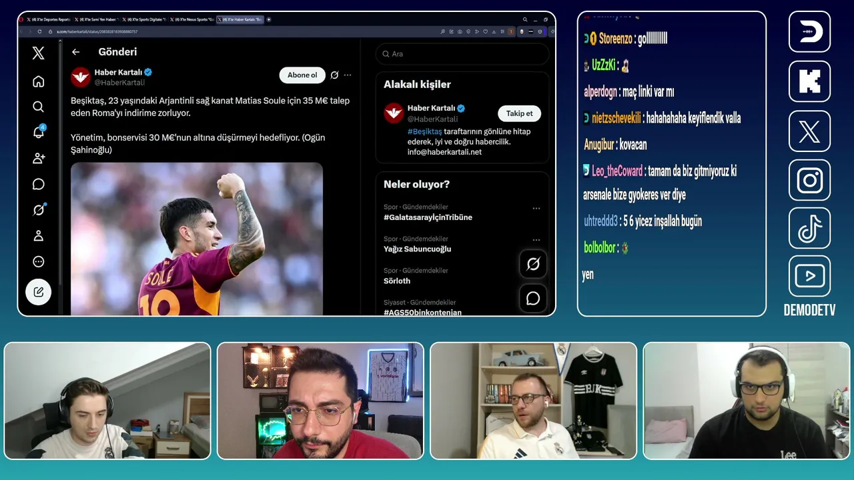Select the Haber Kartalı browser tab
This screenshot has height=480, width=854.
click(x=240, y=19)
